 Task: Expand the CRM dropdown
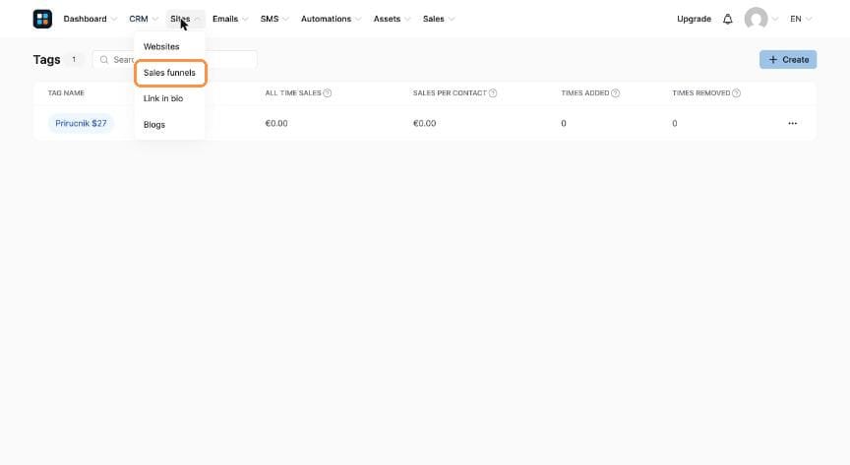click(x=143, y=19)
